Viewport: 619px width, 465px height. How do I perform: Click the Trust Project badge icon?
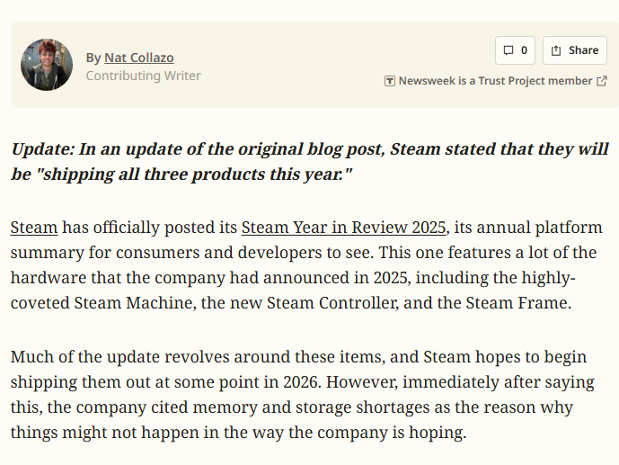pos(389,81)
